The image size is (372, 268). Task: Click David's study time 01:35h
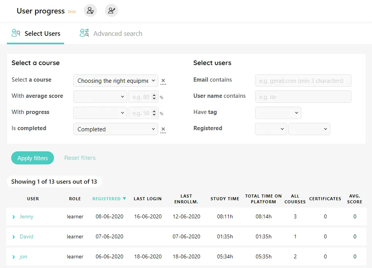225,236
